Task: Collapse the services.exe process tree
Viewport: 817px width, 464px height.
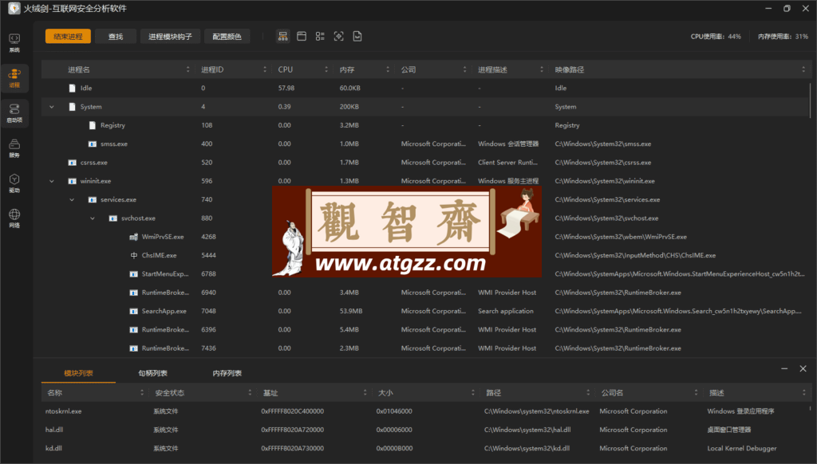Action: (x=72, y=199)
